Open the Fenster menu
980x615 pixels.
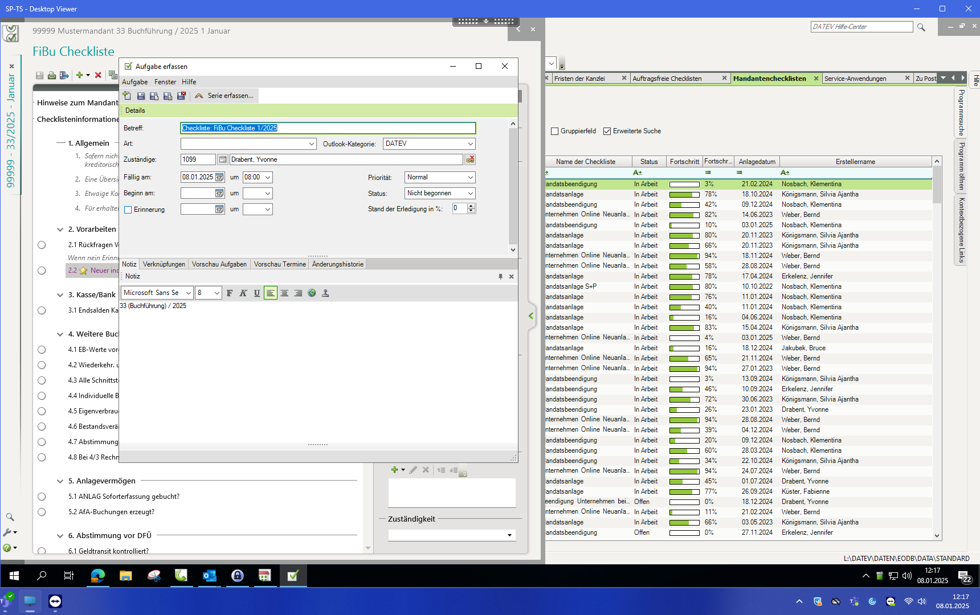click(x=165, y=82)
